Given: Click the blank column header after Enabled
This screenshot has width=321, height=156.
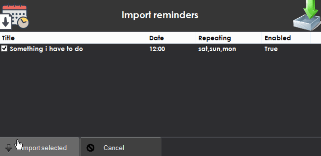Looking at the screenshot, I should pos(315,38).
